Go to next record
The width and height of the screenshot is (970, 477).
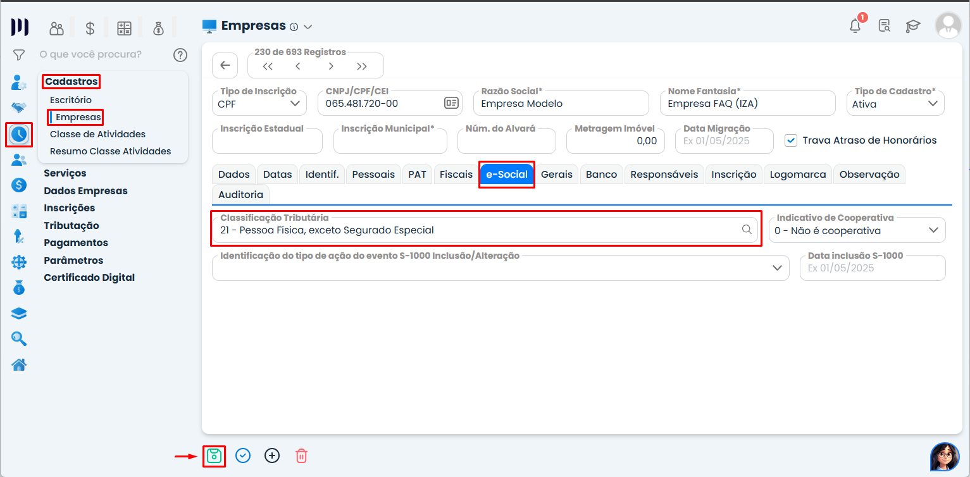click(330, 66)
